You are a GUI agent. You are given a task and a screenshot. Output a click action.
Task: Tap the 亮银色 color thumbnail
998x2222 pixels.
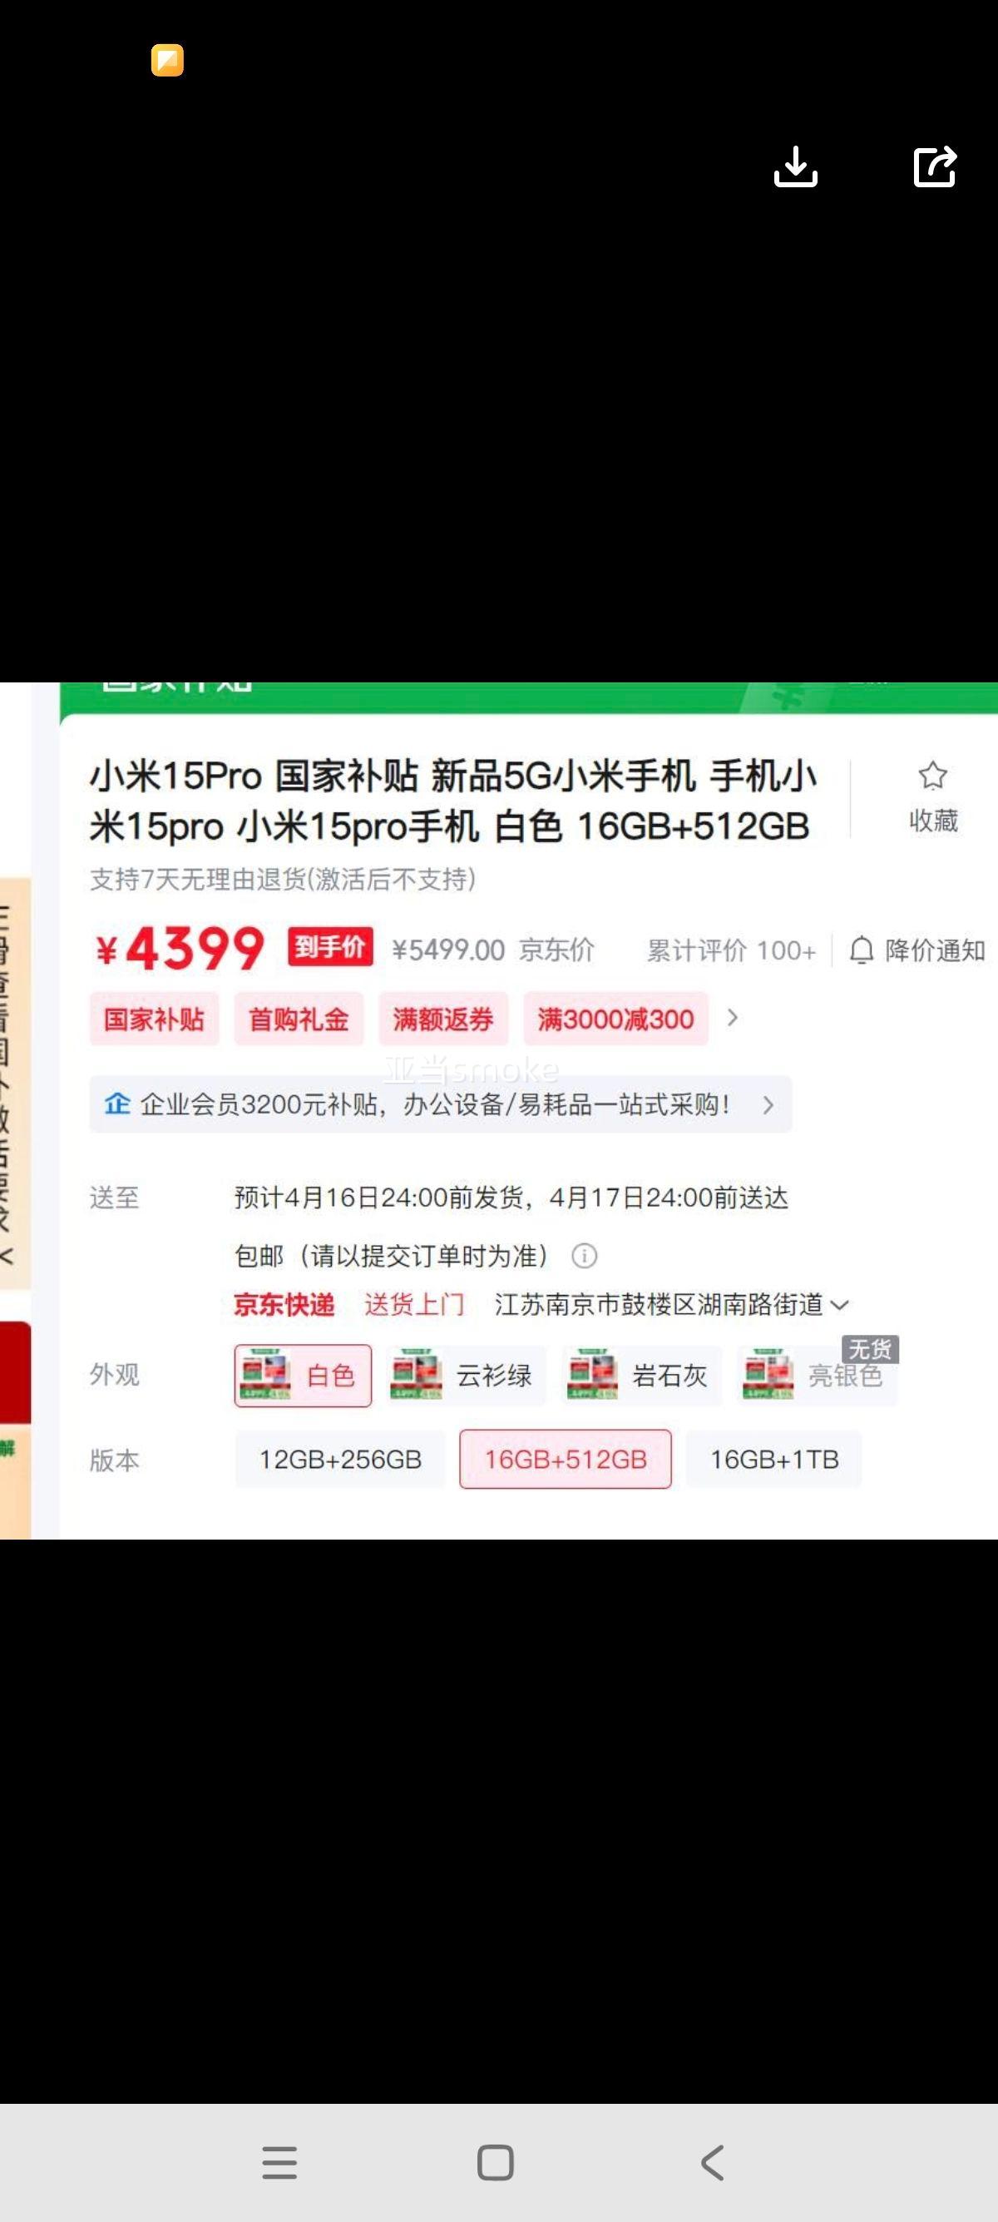pyautogui.click(x=768, y=1375)
